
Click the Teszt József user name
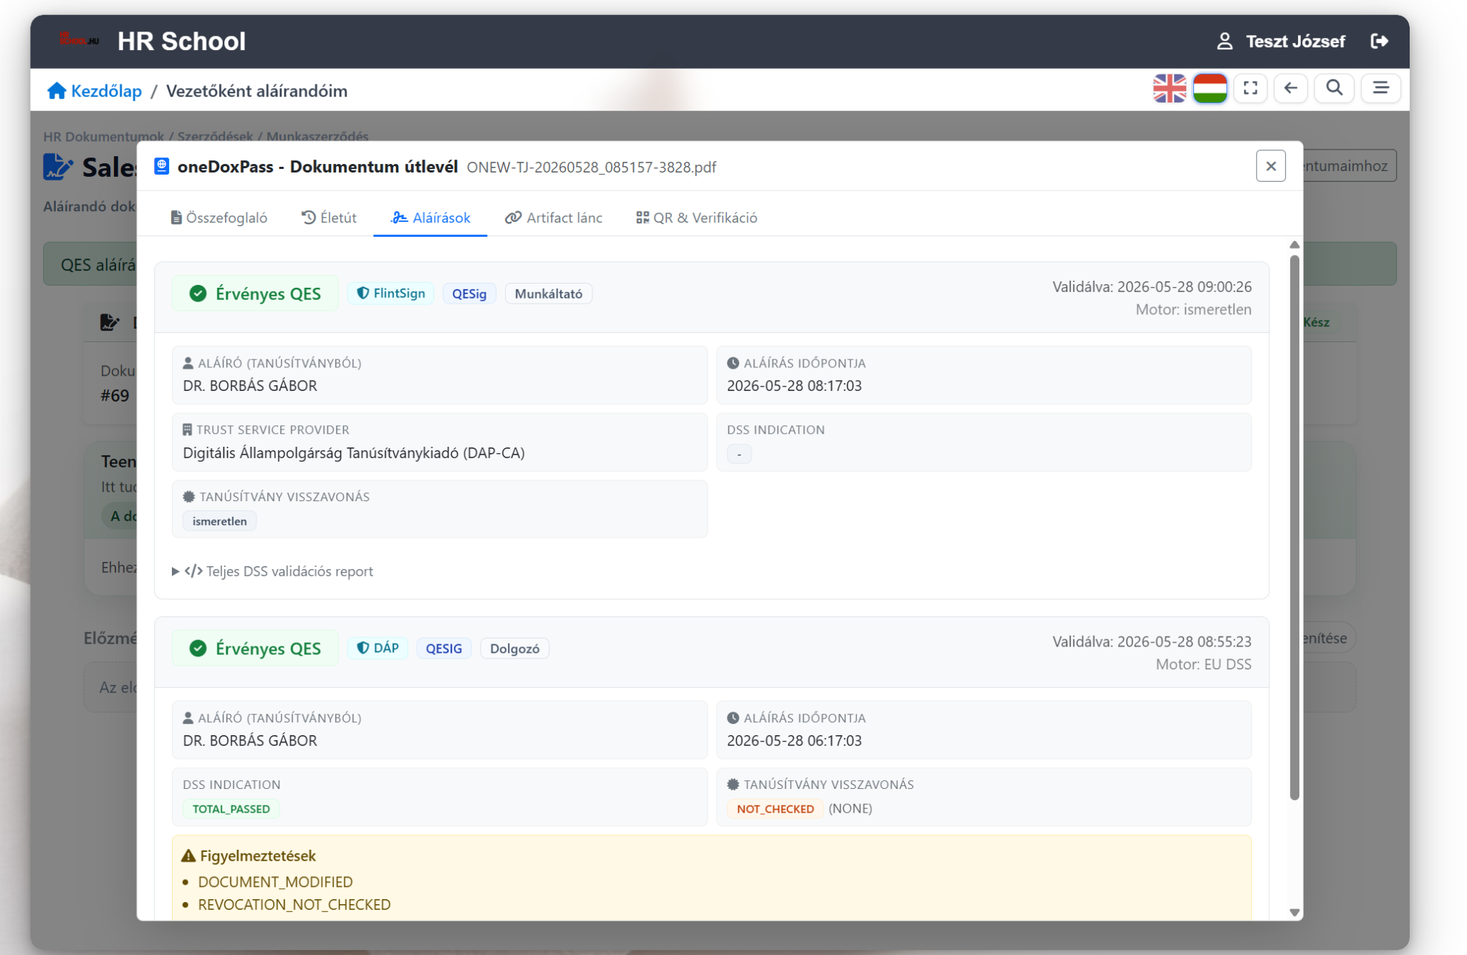(1296, 42)
